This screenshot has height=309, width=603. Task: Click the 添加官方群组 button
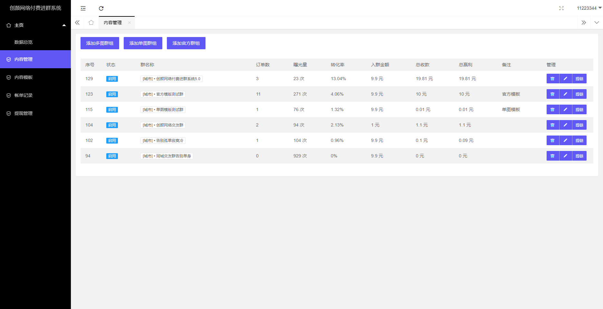(x=186, y=43)
